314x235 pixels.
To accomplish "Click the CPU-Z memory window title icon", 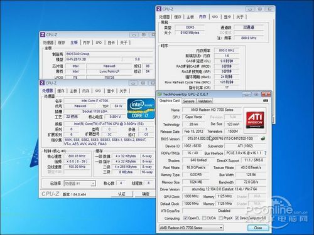I will (159, 9).
